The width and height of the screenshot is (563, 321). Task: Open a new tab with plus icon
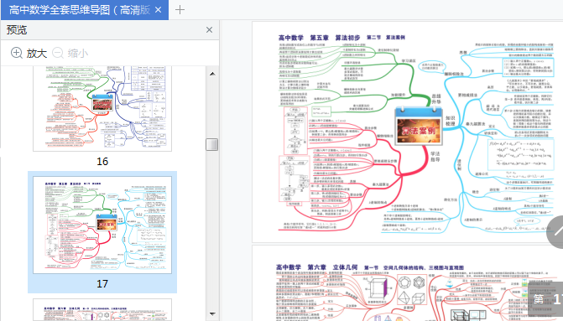[x=180, y=10]
